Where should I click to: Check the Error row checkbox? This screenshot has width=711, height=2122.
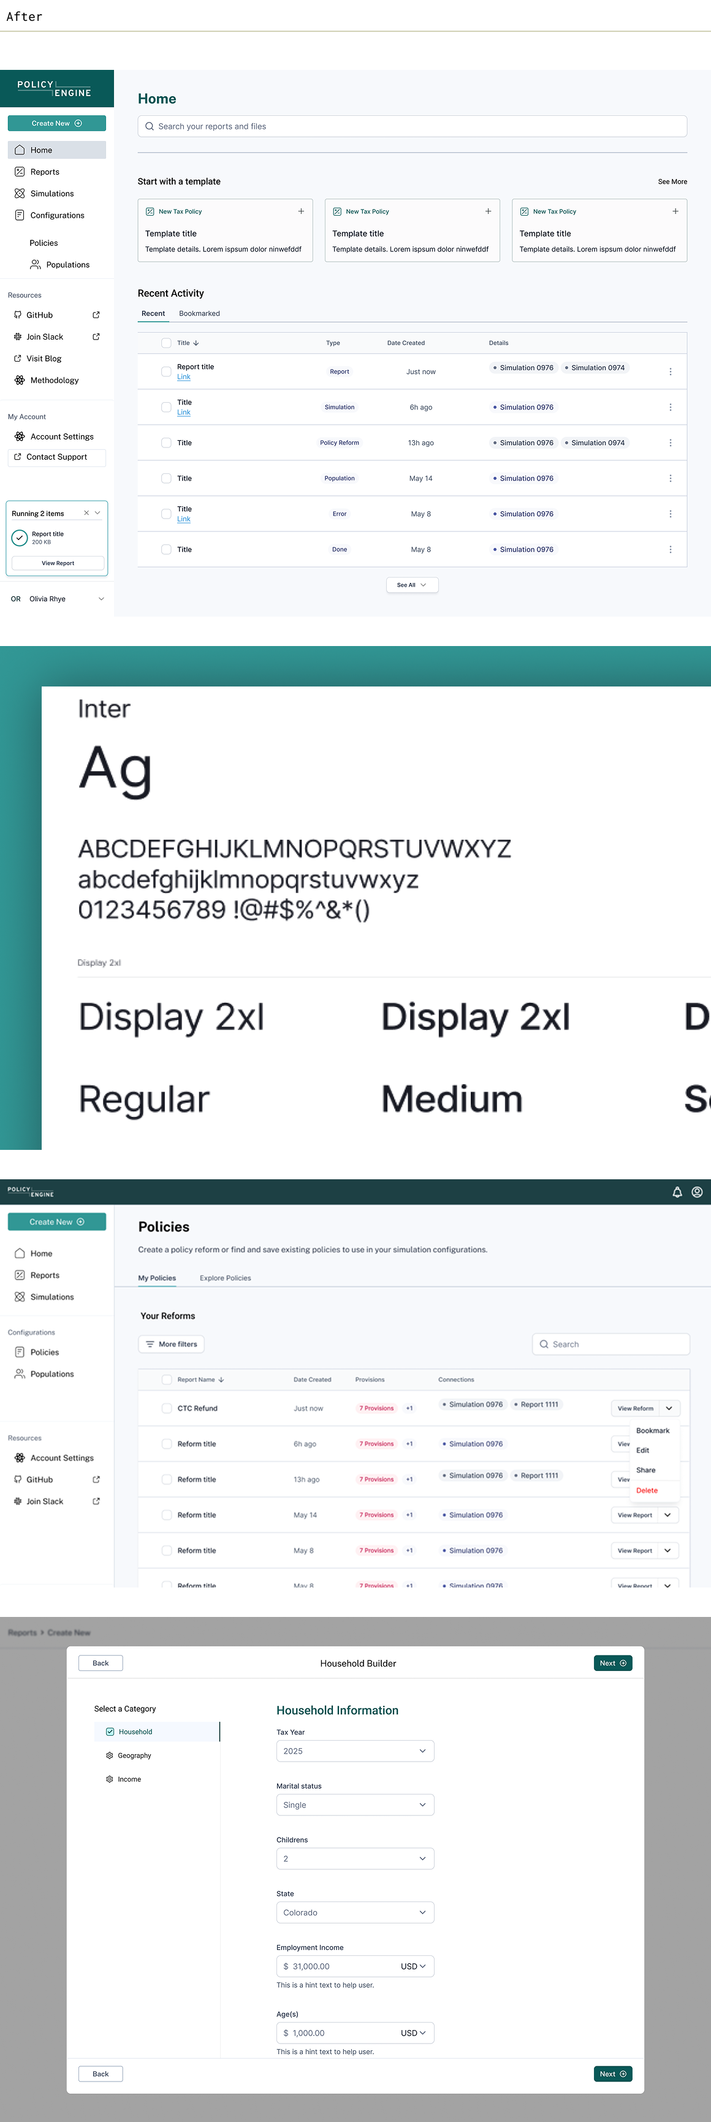point(167,513)
